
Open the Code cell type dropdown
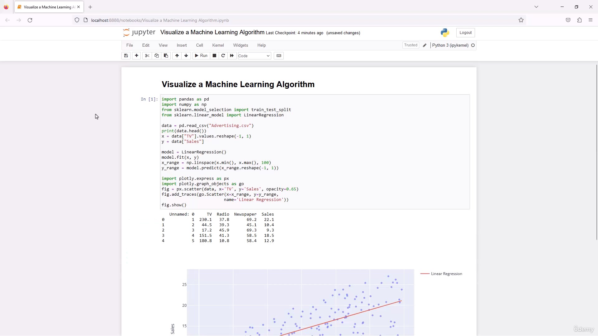click(254, 56)
